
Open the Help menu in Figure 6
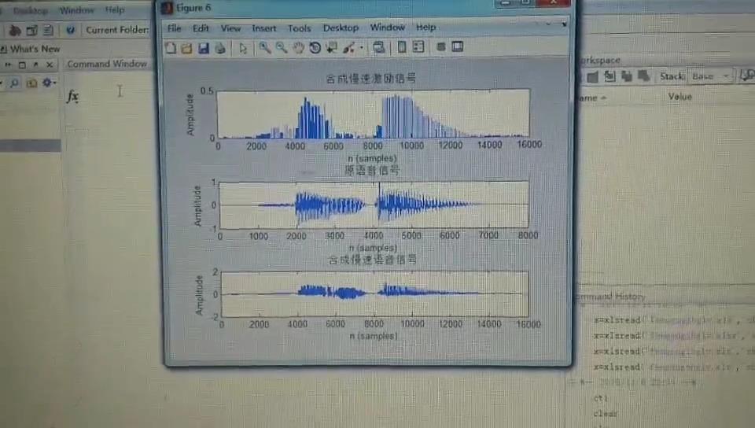point(425,28)
